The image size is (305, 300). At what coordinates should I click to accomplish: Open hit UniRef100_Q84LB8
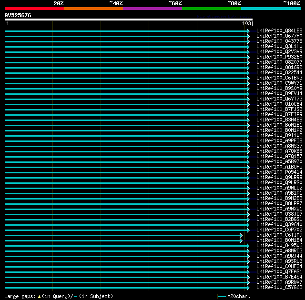tap(279, 30)
